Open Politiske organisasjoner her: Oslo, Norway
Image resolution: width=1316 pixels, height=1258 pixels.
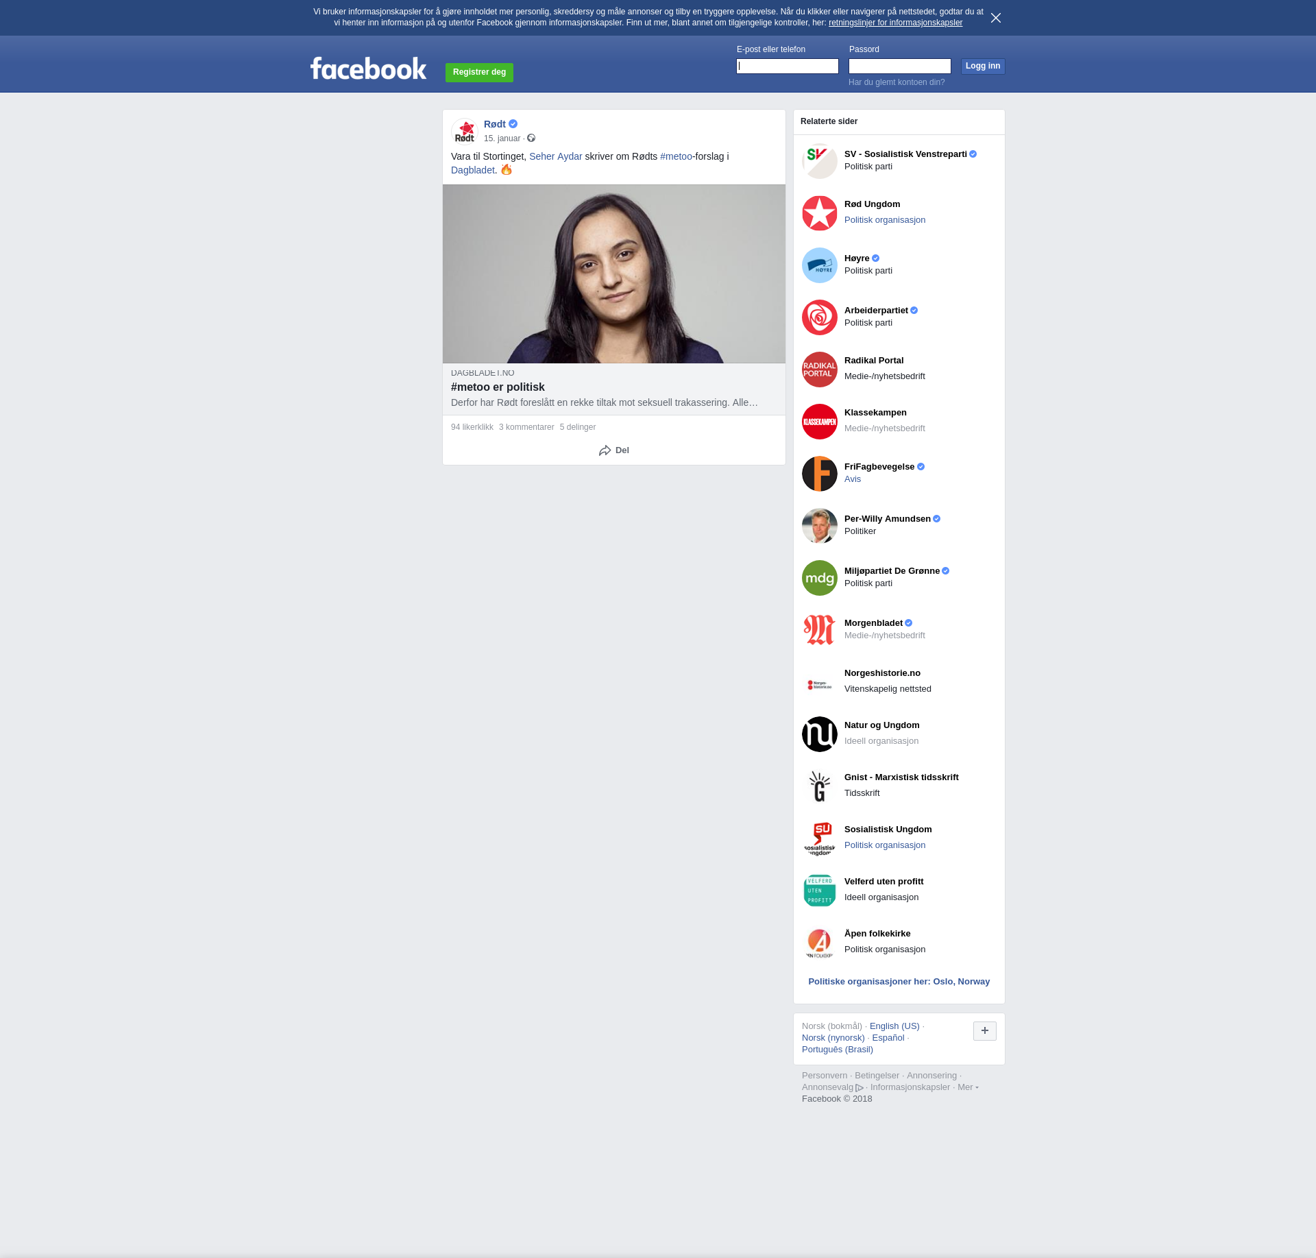(899, 982)
